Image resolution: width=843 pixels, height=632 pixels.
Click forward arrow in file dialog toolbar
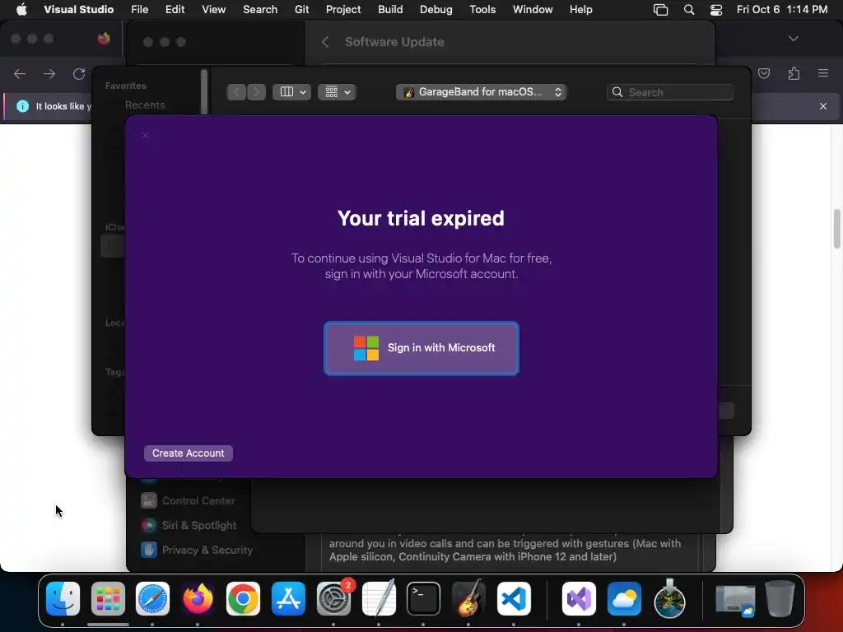[257, 92]
